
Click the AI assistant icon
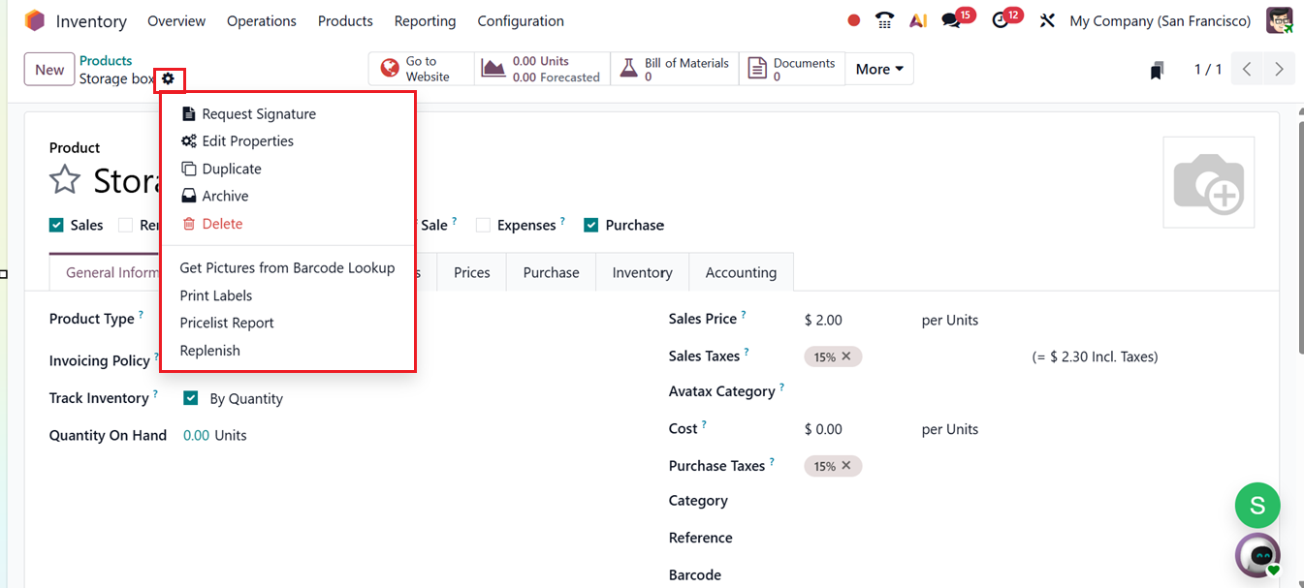coord(918,19)
